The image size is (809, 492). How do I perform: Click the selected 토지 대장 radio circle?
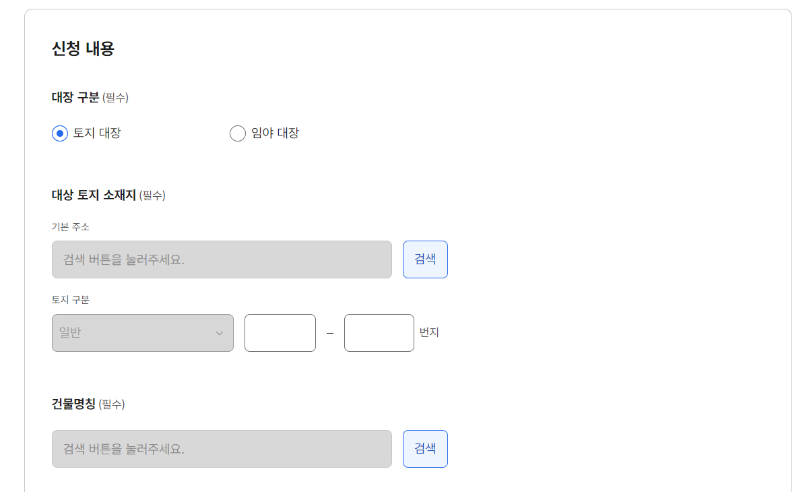[x=59, y=133]
